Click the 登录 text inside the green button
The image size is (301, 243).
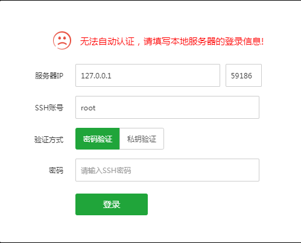(112, 204)
